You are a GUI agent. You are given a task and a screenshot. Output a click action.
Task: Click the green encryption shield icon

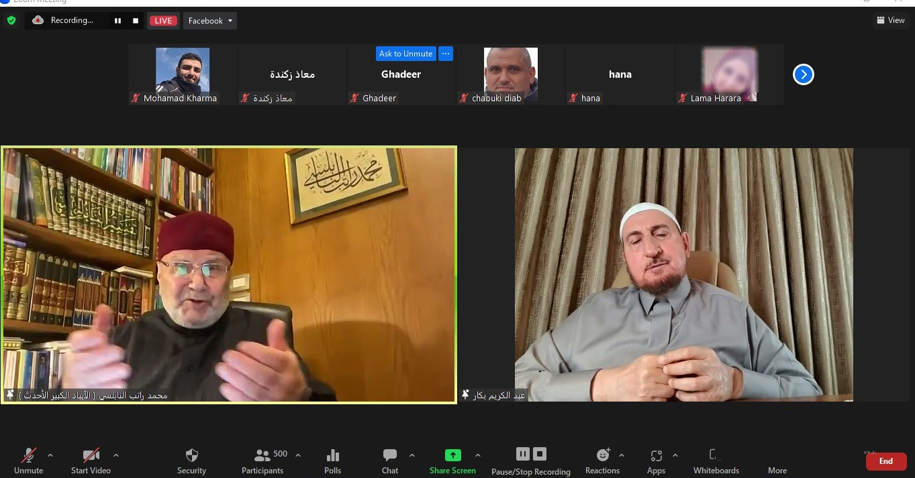11,21
